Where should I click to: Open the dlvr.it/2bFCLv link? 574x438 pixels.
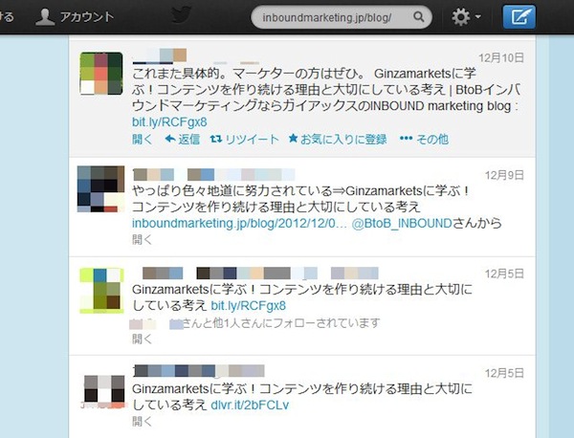(250, 405)
